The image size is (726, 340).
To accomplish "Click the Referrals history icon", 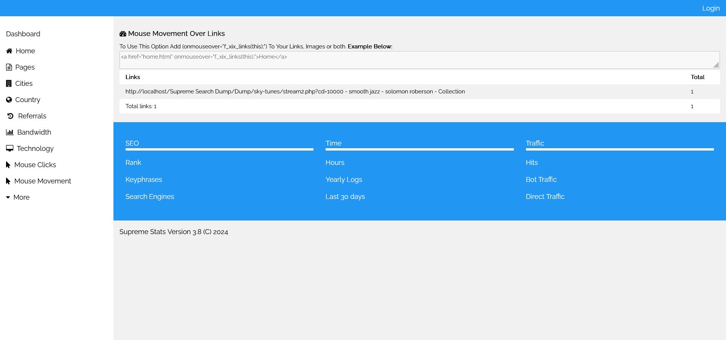I will [x=11, y=116].
